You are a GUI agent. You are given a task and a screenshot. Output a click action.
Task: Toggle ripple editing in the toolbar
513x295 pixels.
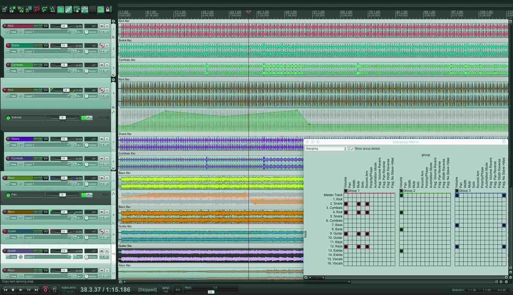click(x=77, y=10)
